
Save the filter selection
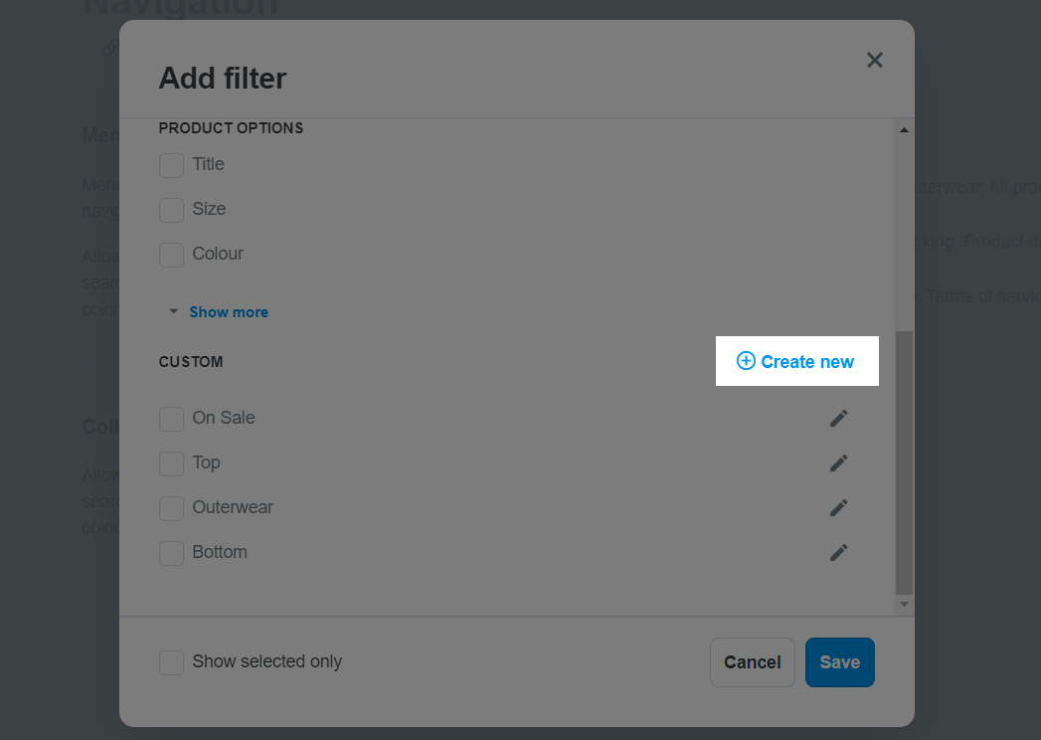coord(840,662)
